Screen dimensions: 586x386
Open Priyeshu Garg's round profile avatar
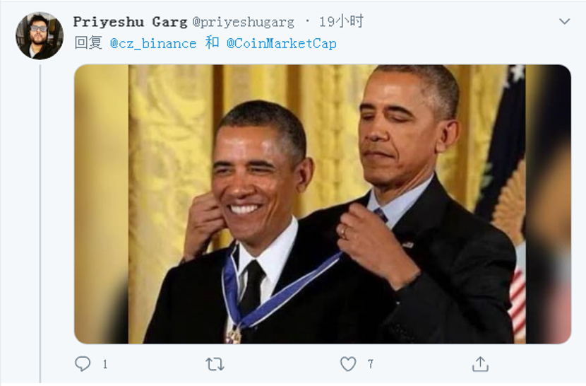pyautogui.click(x=40, y=36)
